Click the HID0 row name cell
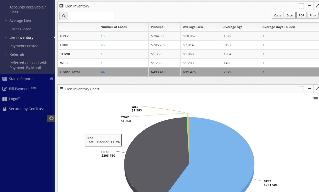The image size is (319, 192). 78,45
